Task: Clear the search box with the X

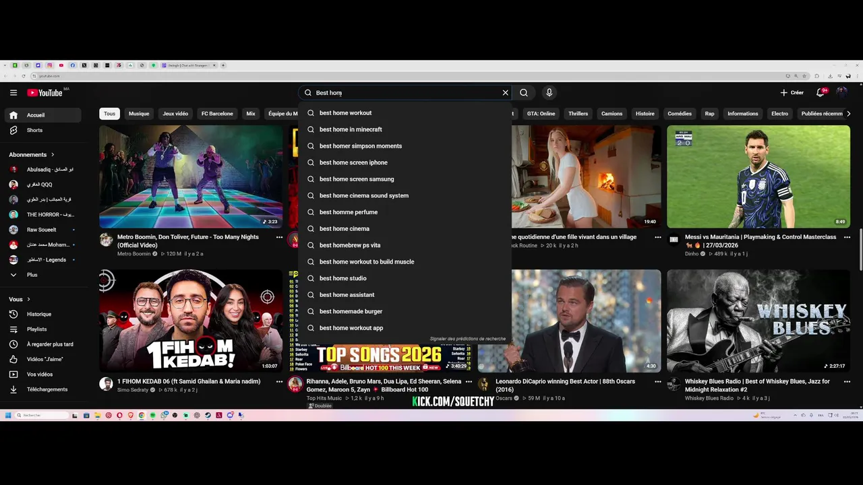Action: [505, 92]
